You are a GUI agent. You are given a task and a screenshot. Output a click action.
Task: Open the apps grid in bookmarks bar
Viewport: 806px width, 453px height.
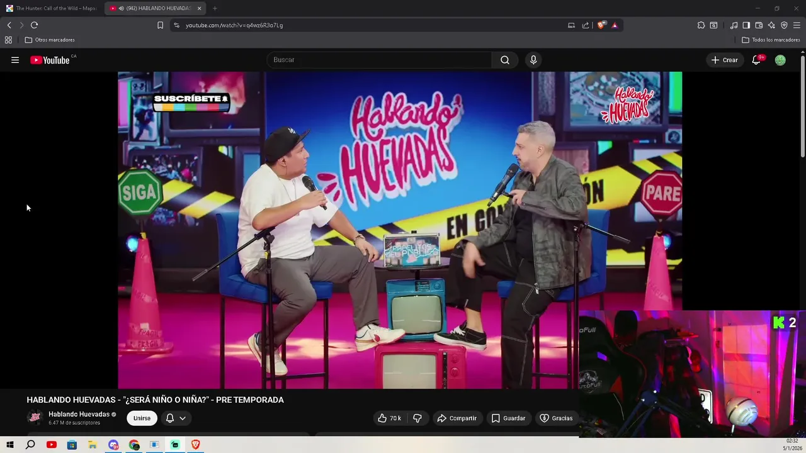coord(8,40)
